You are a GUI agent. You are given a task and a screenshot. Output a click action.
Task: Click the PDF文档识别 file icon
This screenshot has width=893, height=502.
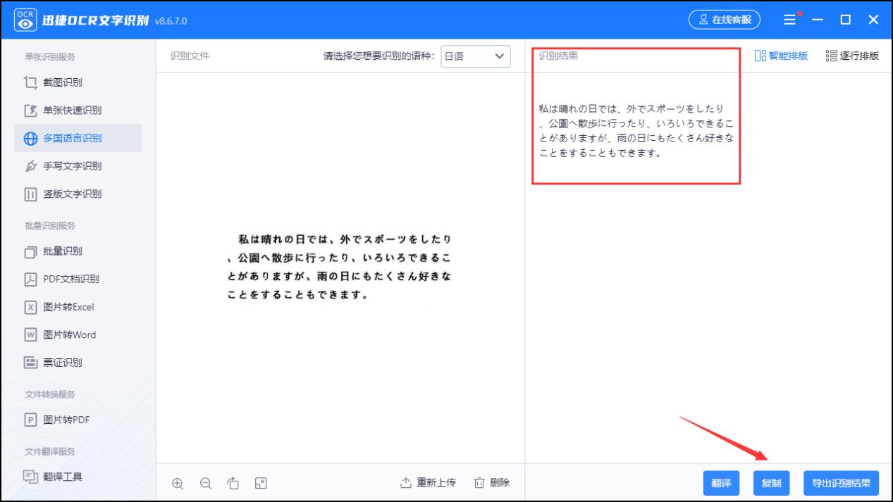click(x=30, y=279)
